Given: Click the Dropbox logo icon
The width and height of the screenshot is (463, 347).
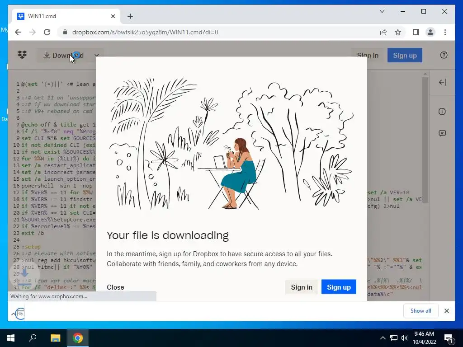Looking at the screenshot, I should point(22,55).
